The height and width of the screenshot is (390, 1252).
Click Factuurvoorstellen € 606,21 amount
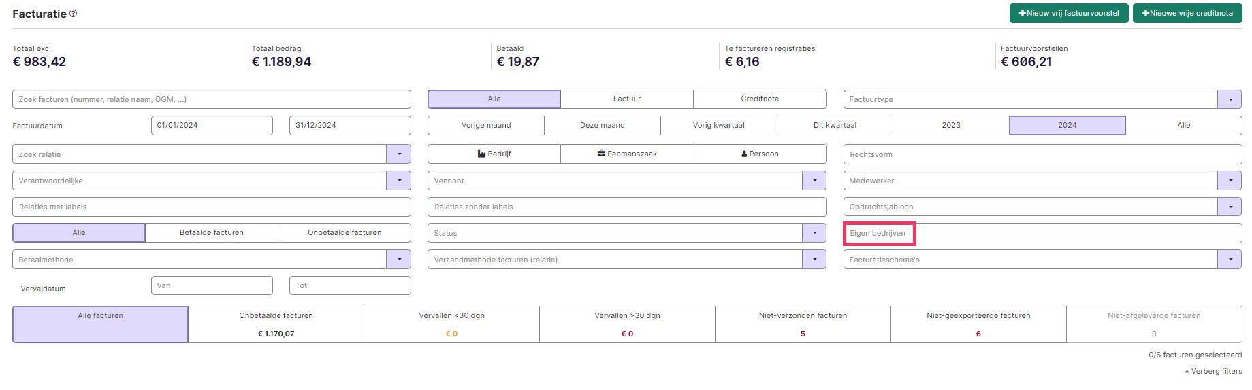tap(1027, 62)
